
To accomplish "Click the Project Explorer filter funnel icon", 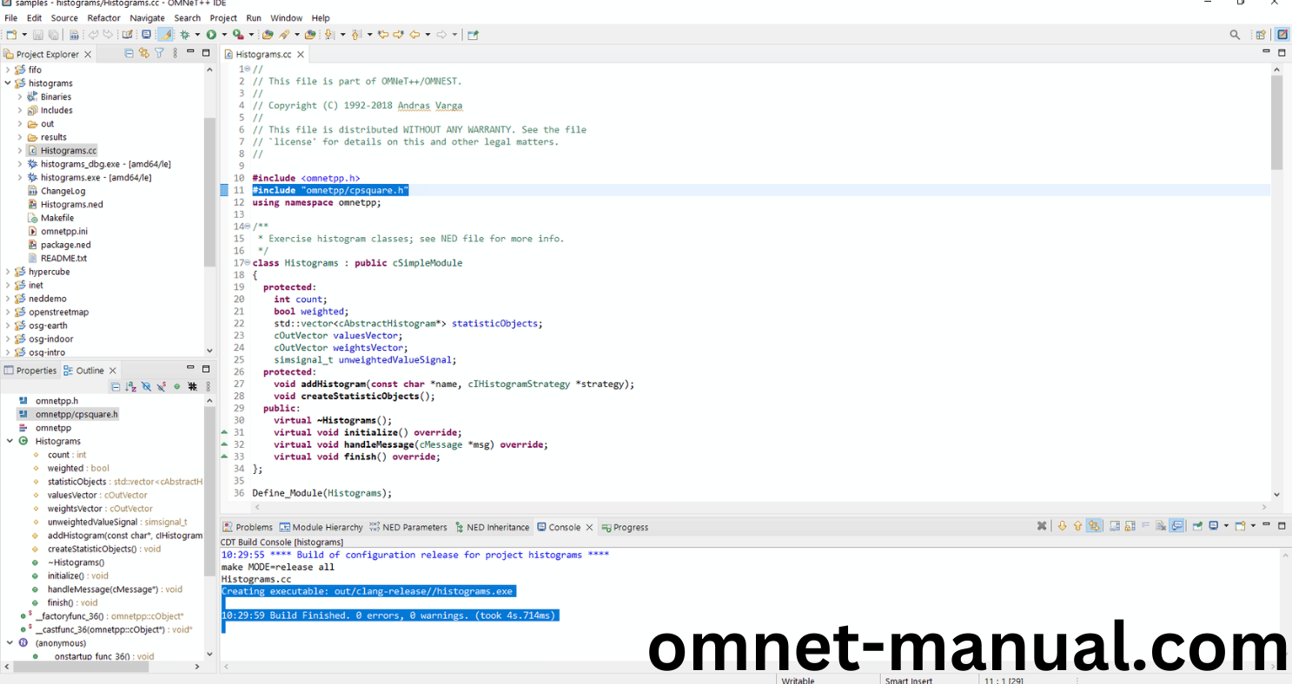I will point(159,54).
